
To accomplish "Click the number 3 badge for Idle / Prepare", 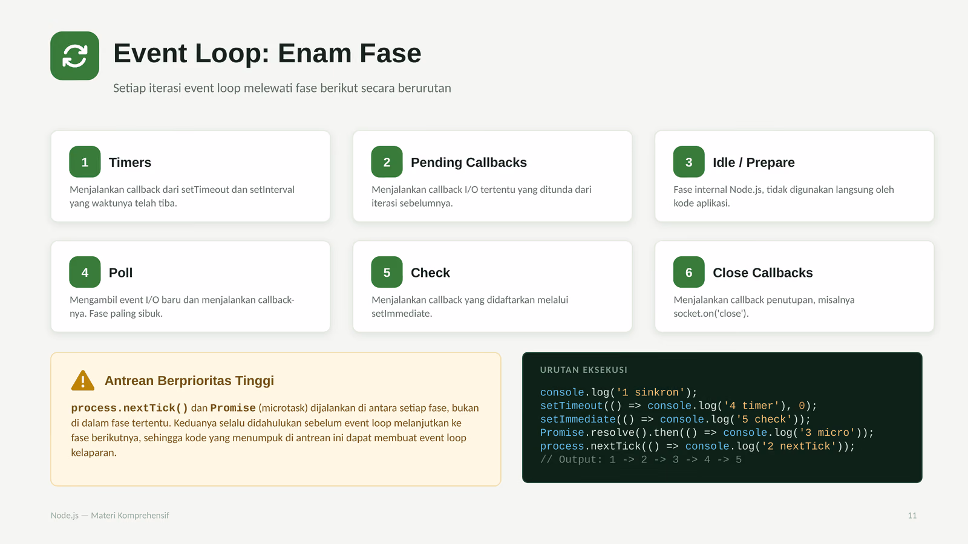I will pyautogui.click(x=688, y=162).
